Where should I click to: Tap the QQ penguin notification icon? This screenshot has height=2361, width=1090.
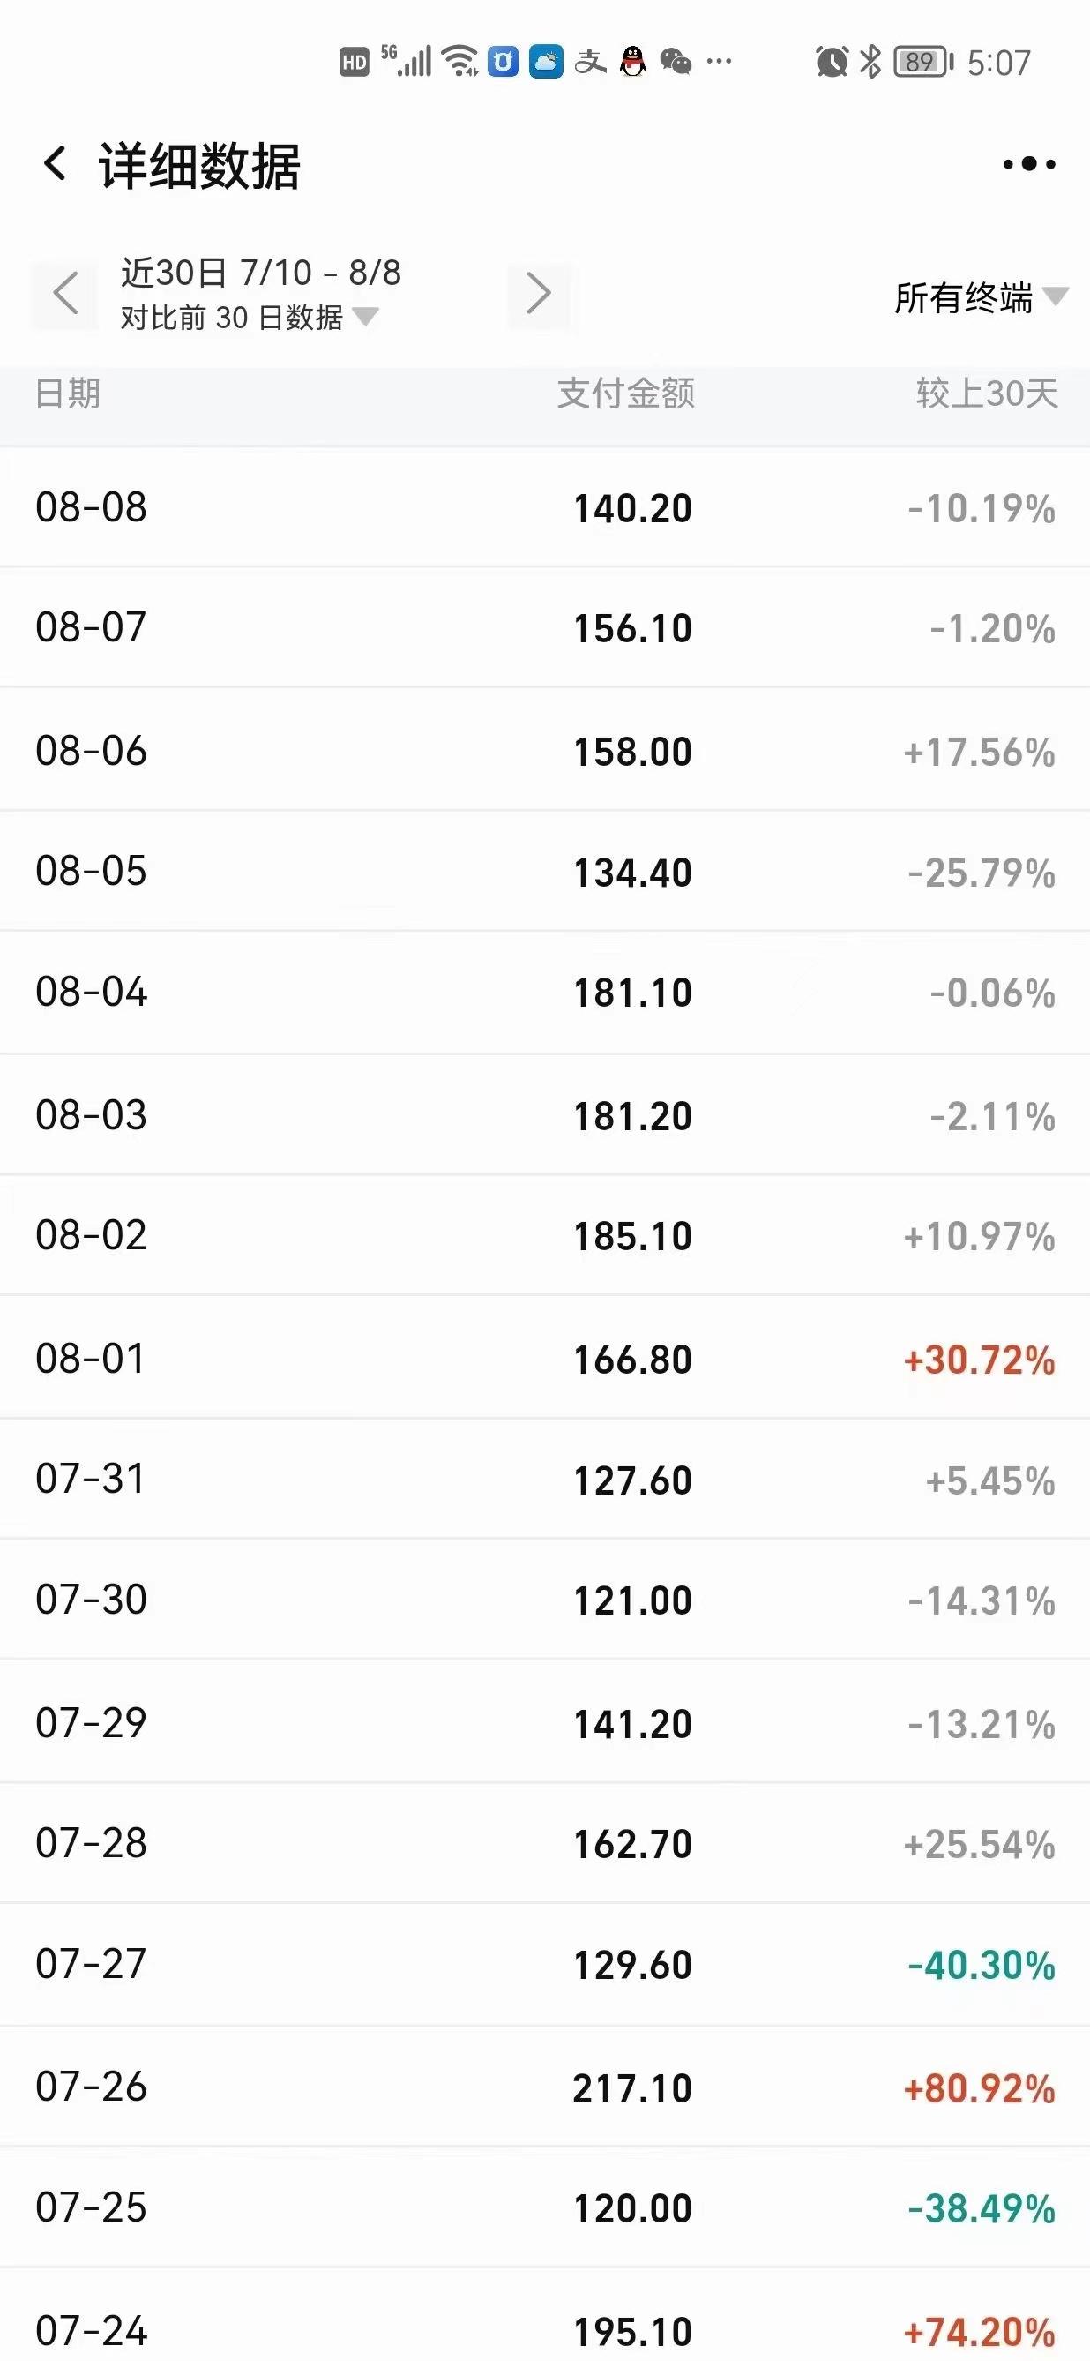[633, 63]
